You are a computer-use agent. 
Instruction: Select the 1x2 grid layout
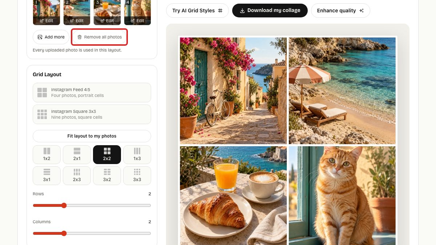pyautogui.click(x=47, y=155)
